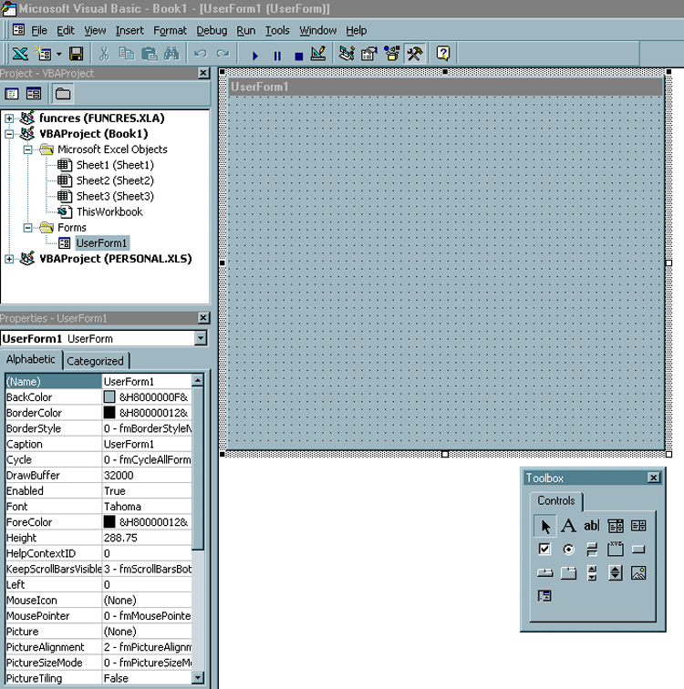The height and width of the screenshot is (689, 684).
Task: Click the Height value 288.75
Action: [120, 538]
